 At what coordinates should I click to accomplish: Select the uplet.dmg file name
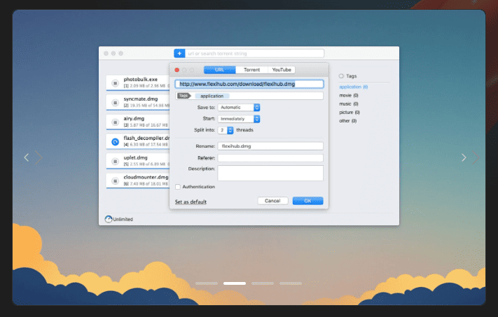135,157
